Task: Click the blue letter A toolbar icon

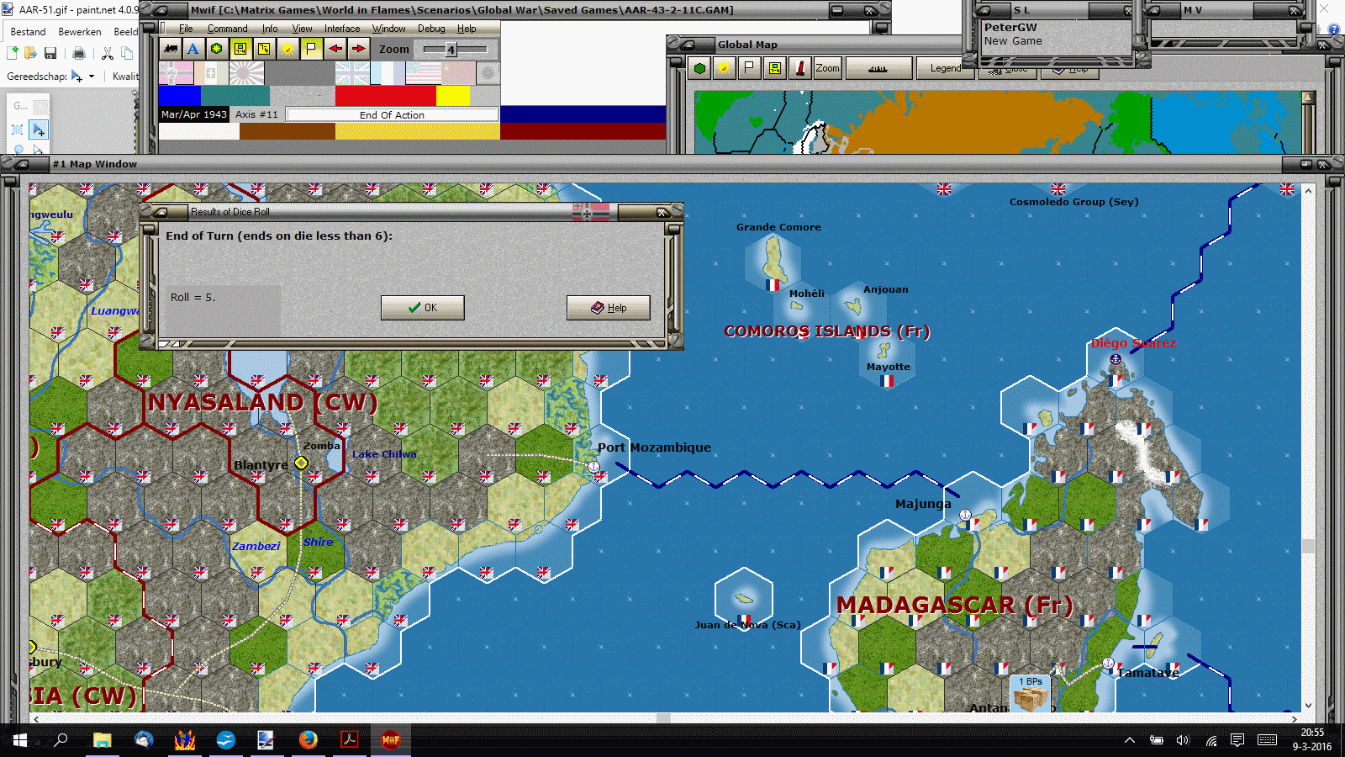Action: (x=193, y=49)
